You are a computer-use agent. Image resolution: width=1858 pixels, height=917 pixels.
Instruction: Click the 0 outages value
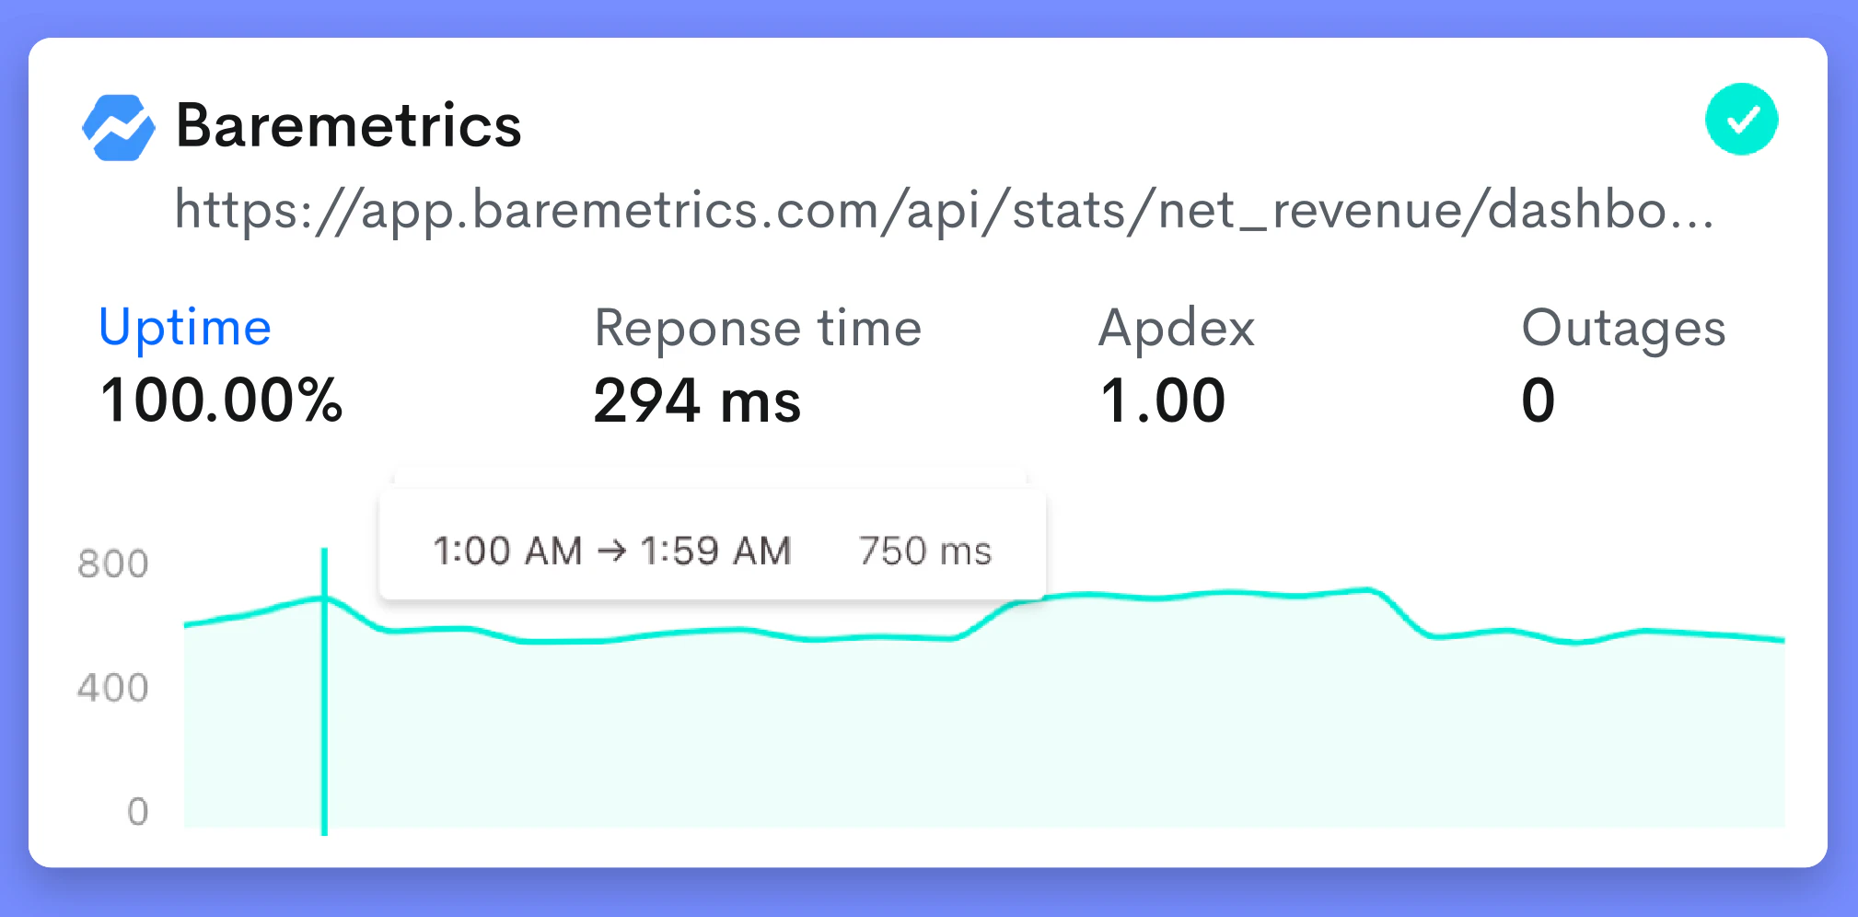pyautogui.click(x=1539, y=401)
